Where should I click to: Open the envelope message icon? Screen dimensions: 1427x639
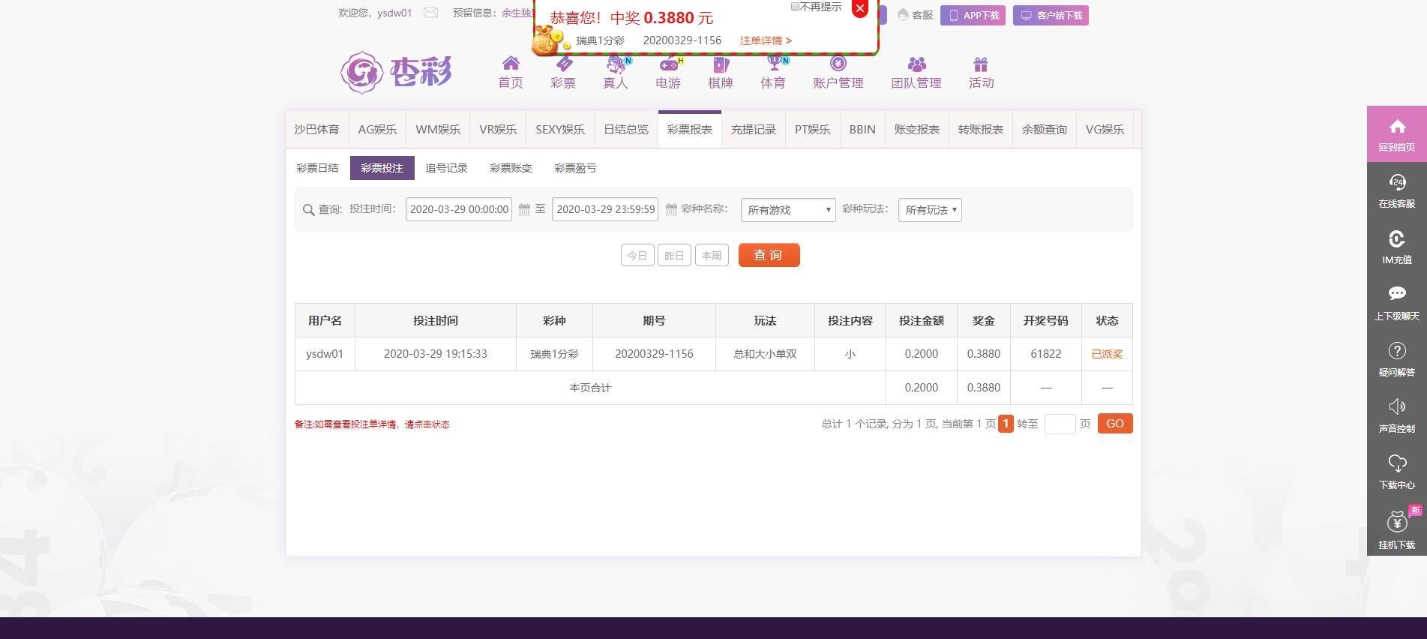tap(430, 13)
